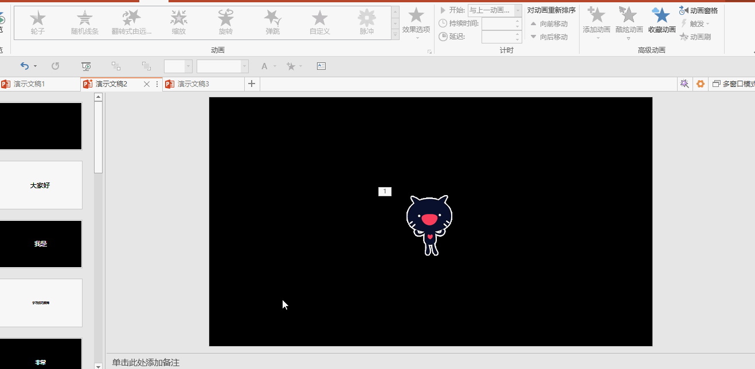Switch to the 演示文稿1 document tab
This screenshot has height=369, width=755.
(x=40, y=84)
